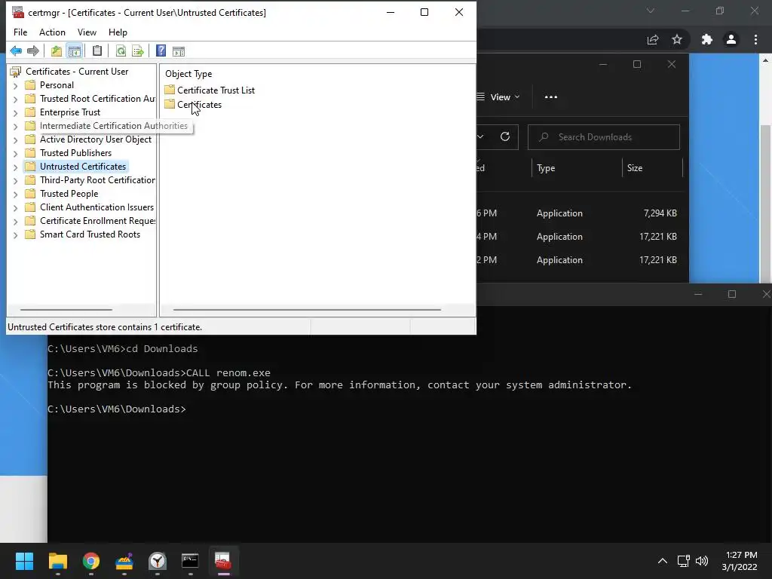Expand Client Authentication Issuers node
The width and height of the screenshot is (772, 579).
click(x=16, y=208)
